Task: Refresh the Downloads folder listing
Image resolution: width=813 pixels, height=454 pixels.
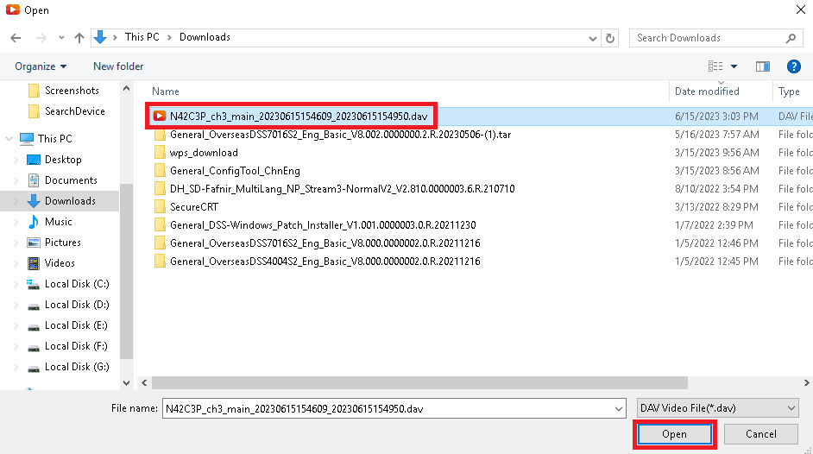Action: click(610, 38)
